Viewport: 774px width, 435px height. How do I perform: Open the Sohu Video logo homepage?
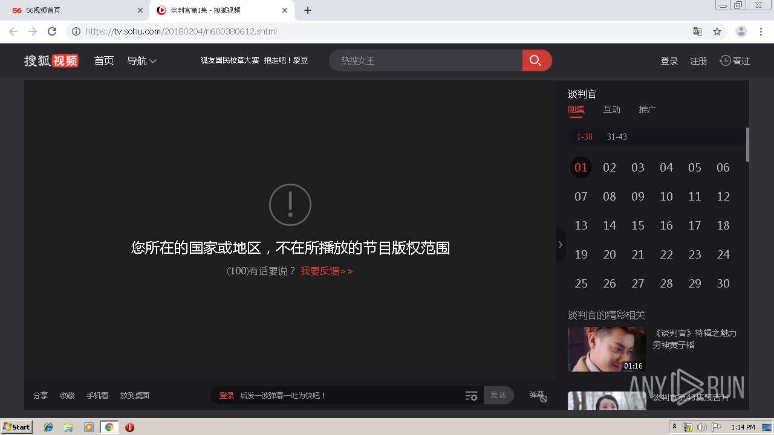(x=51, y=60)
